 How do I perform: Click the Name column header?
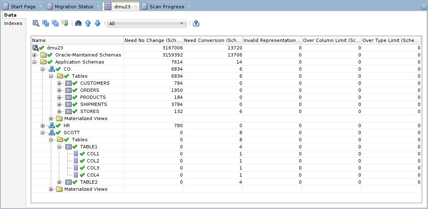[x=77, y=40]
